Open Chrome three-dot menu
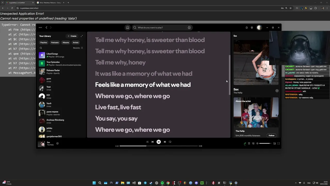330x186 pixels. pos(327,8)
